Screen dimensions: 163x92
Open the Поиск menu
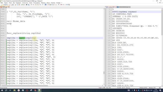click(x=10, y=3)
